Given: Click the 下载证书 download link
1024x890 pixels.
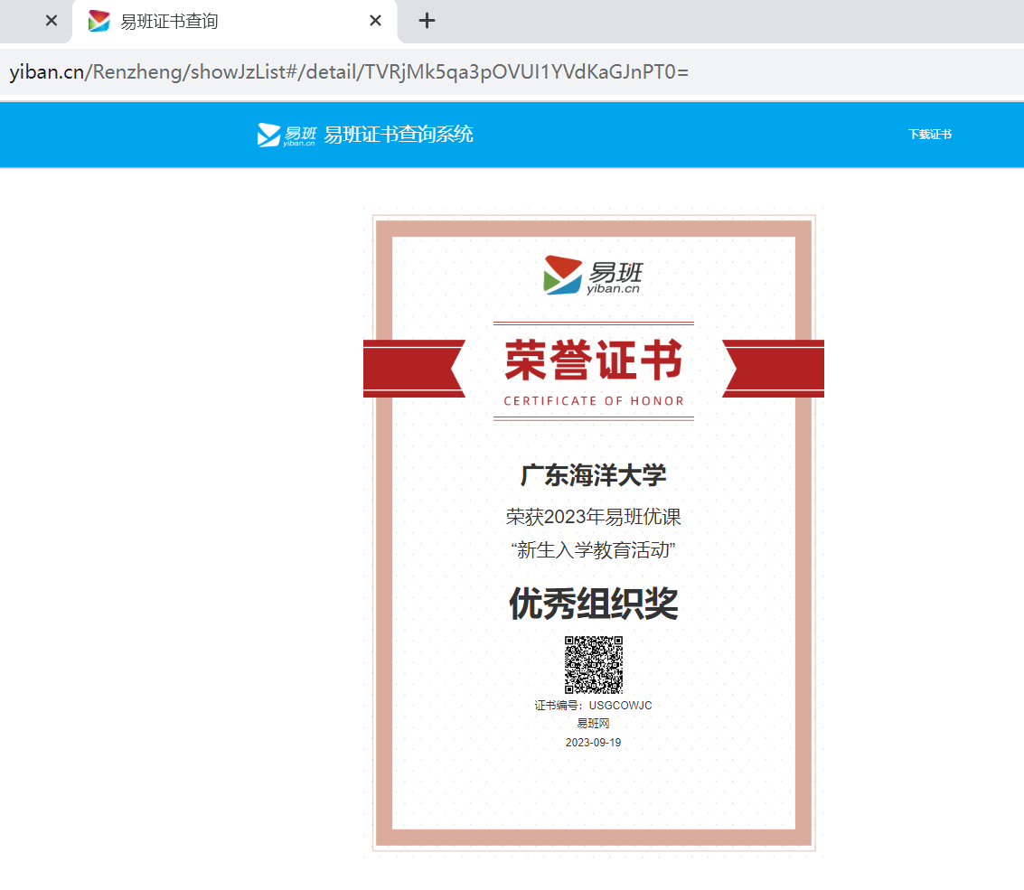Looking at the screenshot, I should [929, 135].
